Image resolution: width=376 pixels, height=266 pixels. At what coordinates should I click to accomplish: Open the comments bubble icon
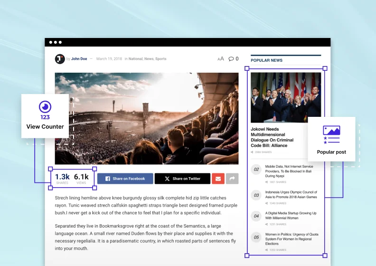click(231, 59)
